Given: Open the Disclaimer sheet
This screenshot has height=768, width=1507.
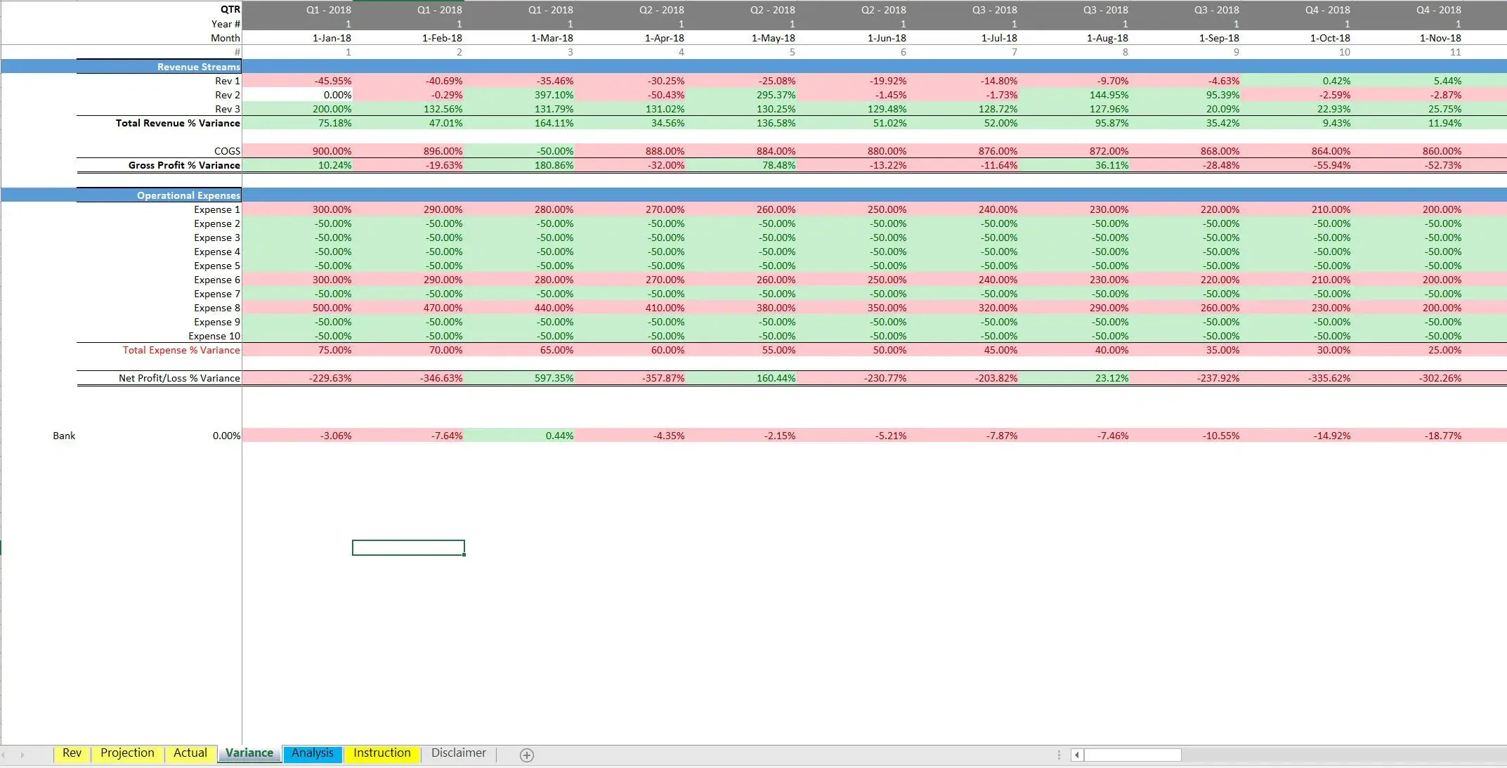Looking at the screenshot, I should click(457, 753).
